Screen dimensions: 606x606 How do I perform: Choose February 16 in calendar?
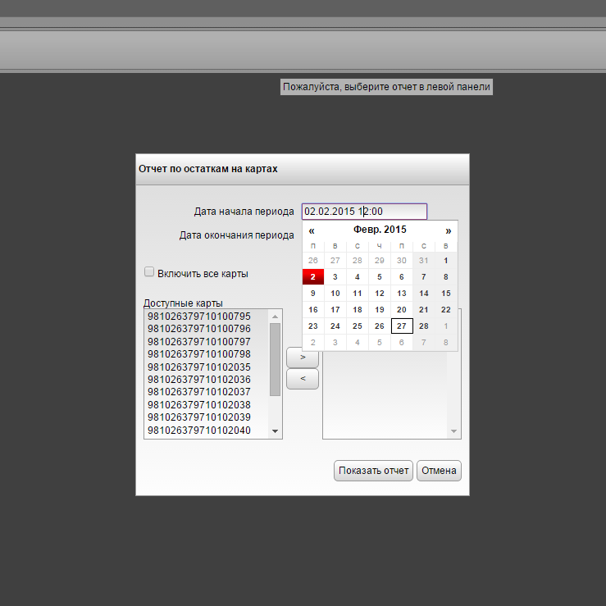click(313, 310)
